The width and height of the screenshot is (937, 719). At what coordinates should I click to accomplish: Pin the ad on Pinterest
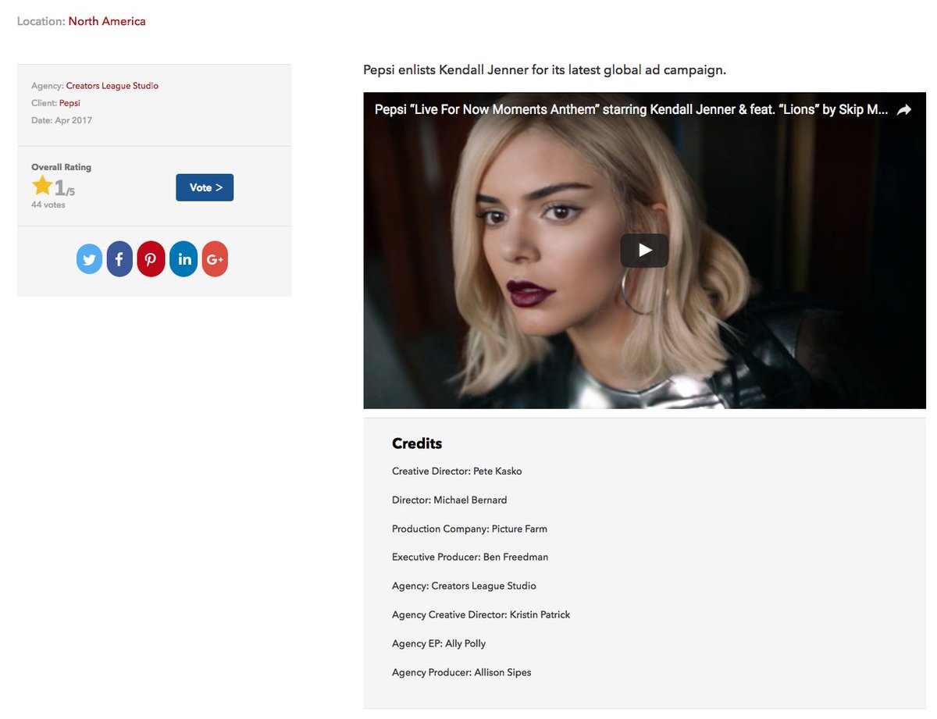[x=151, y=259]
